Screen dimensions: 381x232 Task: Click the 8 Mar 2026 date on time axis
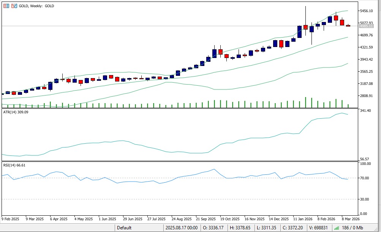tap(349, 219)
